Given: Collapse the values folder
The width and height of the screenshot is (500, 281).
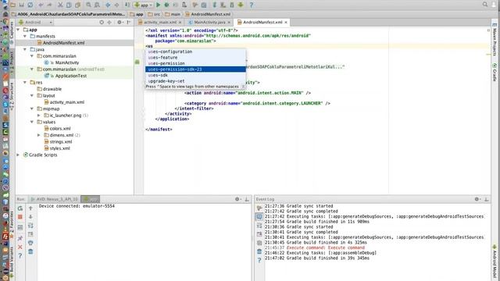Looking at the screenshot, I should [32, 122].
